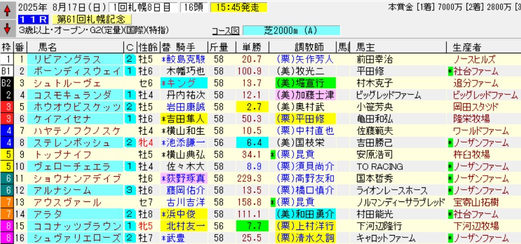Click trainer (美)堀宣行 highlighted in green
This screenshot has width=521, height=244.
(303, 82)
